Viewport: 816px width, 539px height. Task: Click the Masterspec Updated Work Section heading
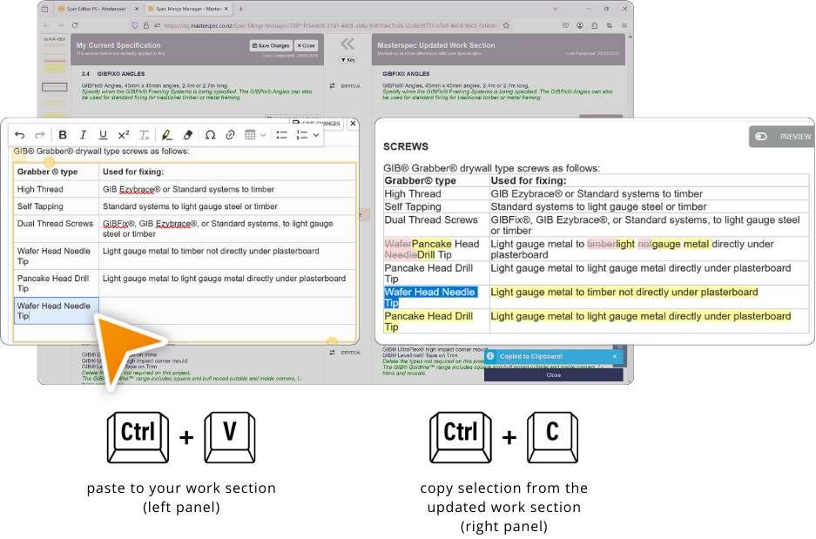[436, 45]
